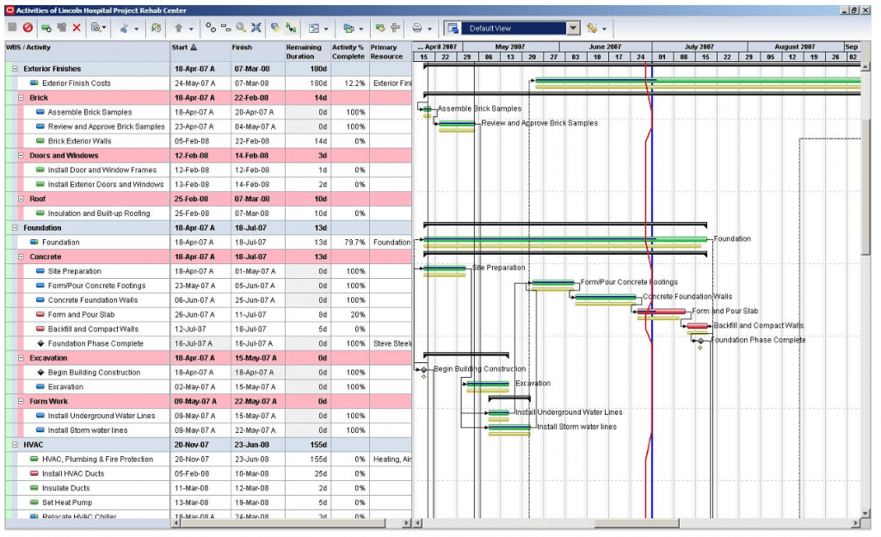The height and width of the screenshot is (537, 881).
Task: Sort by Start column header
Action: 200,51
